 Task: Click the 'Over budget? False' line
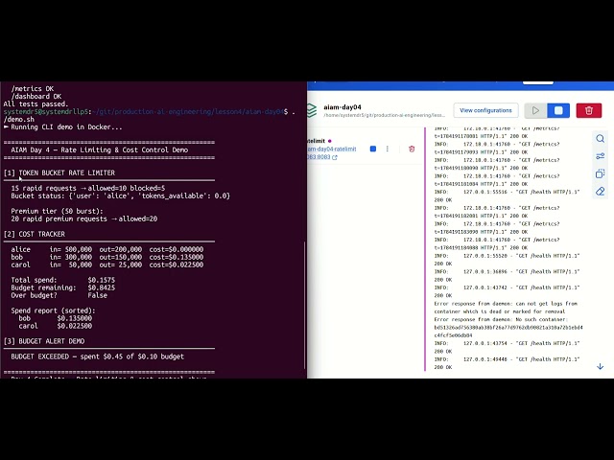[x=59, y=295]
